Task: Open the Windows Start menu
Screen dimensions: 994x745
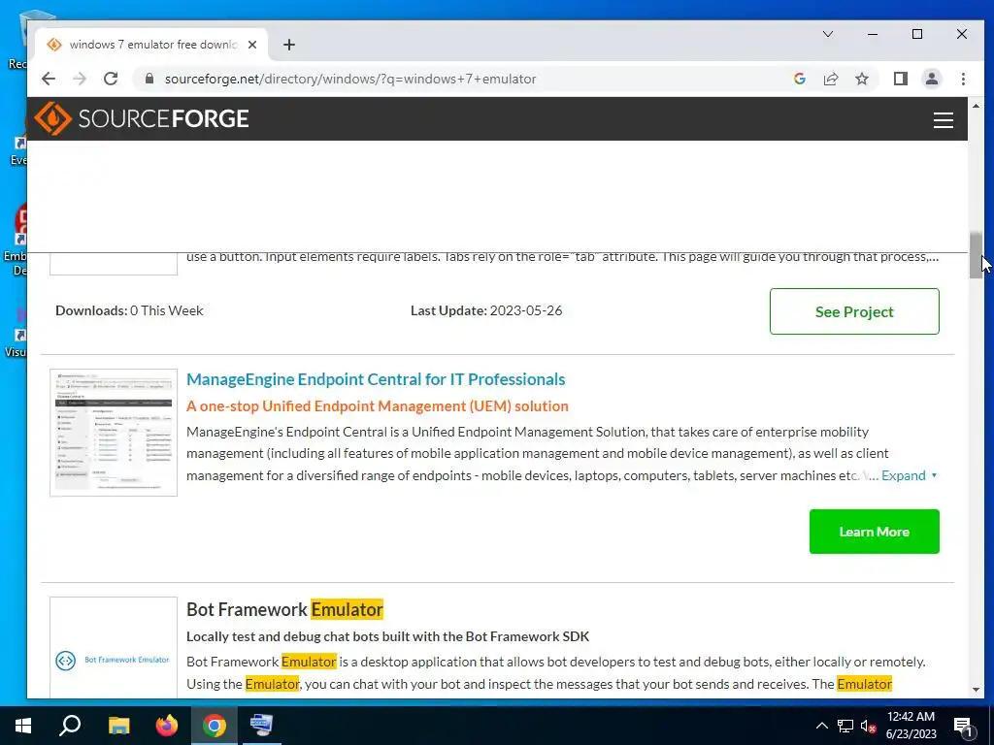Action: point(23,725)
